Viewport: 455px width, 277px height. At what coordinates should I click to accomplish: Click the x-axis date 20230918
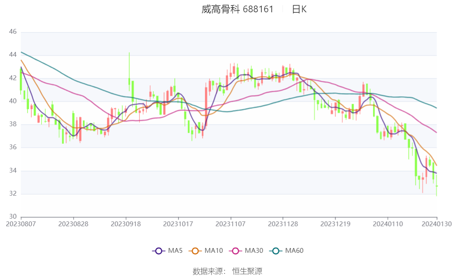[126, 224]
